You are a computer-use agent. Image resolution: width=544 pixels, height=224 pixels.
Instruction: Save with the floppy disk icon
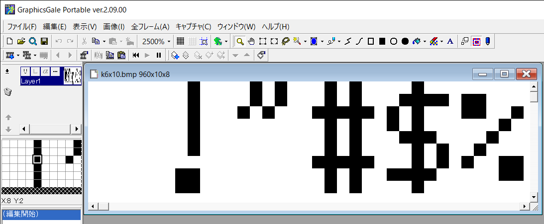click(44, 42)
